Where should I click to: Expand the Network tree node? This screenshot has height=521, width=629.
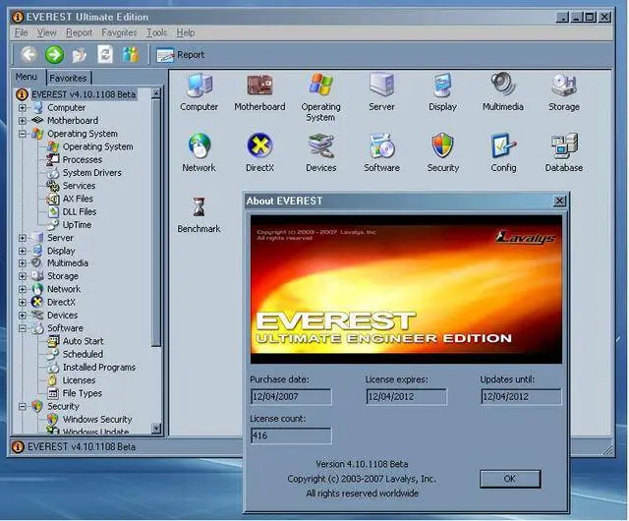pos(23,289)
